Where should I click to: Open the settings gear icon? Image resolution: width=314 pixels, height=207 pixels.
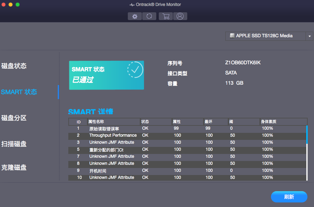pyautogui.click(x=135, y=16)
